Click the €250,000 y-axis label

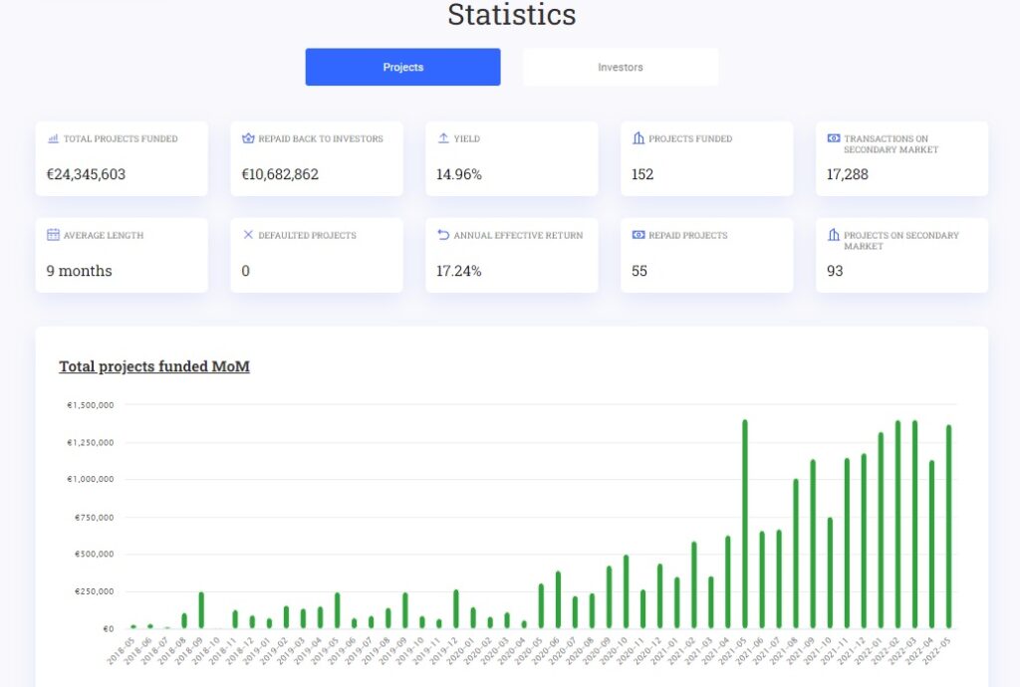(x=95, y=591)
